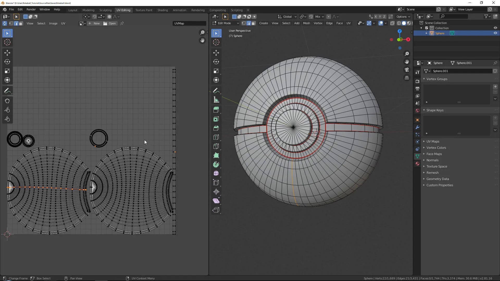The height and width of the screenshot is (281, 500).
Task: Open the Modifier properties wrench tab
Action: pyautogui.click(x=417, y=127)
